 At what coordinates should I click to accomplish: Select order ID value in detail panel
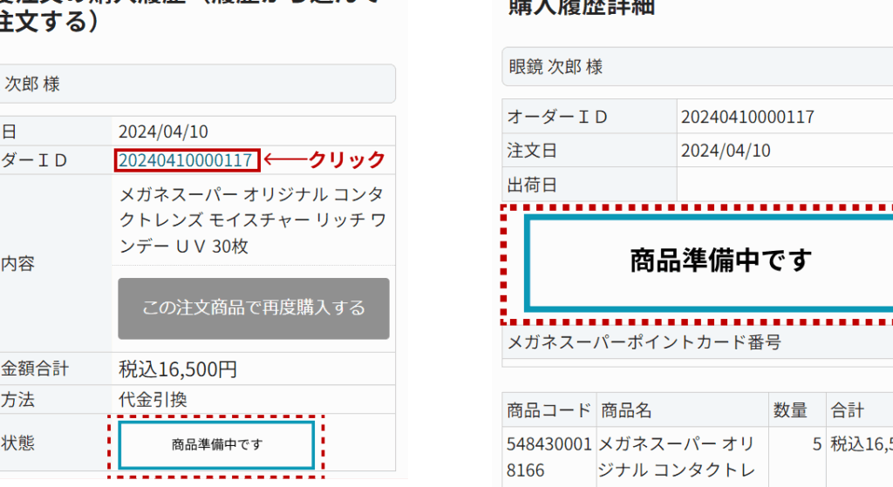[747, 117]
